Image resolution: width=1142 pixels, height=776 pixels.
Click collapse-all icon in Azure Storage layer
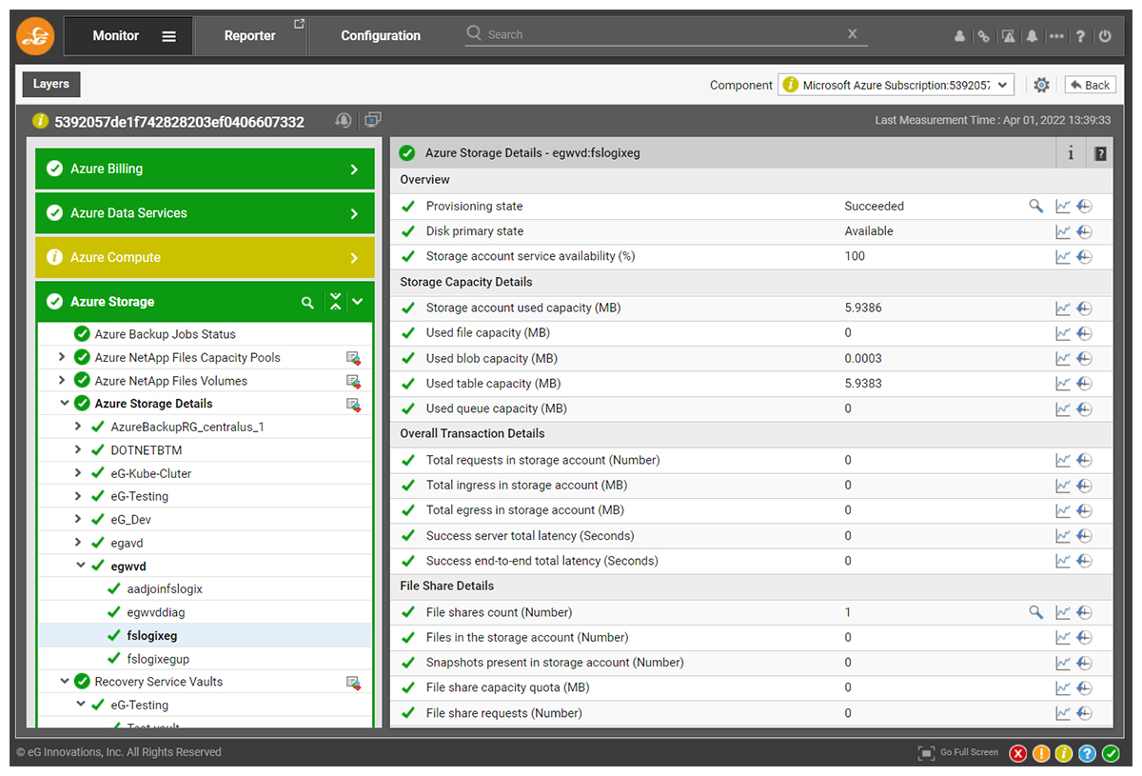pos(335,302)
